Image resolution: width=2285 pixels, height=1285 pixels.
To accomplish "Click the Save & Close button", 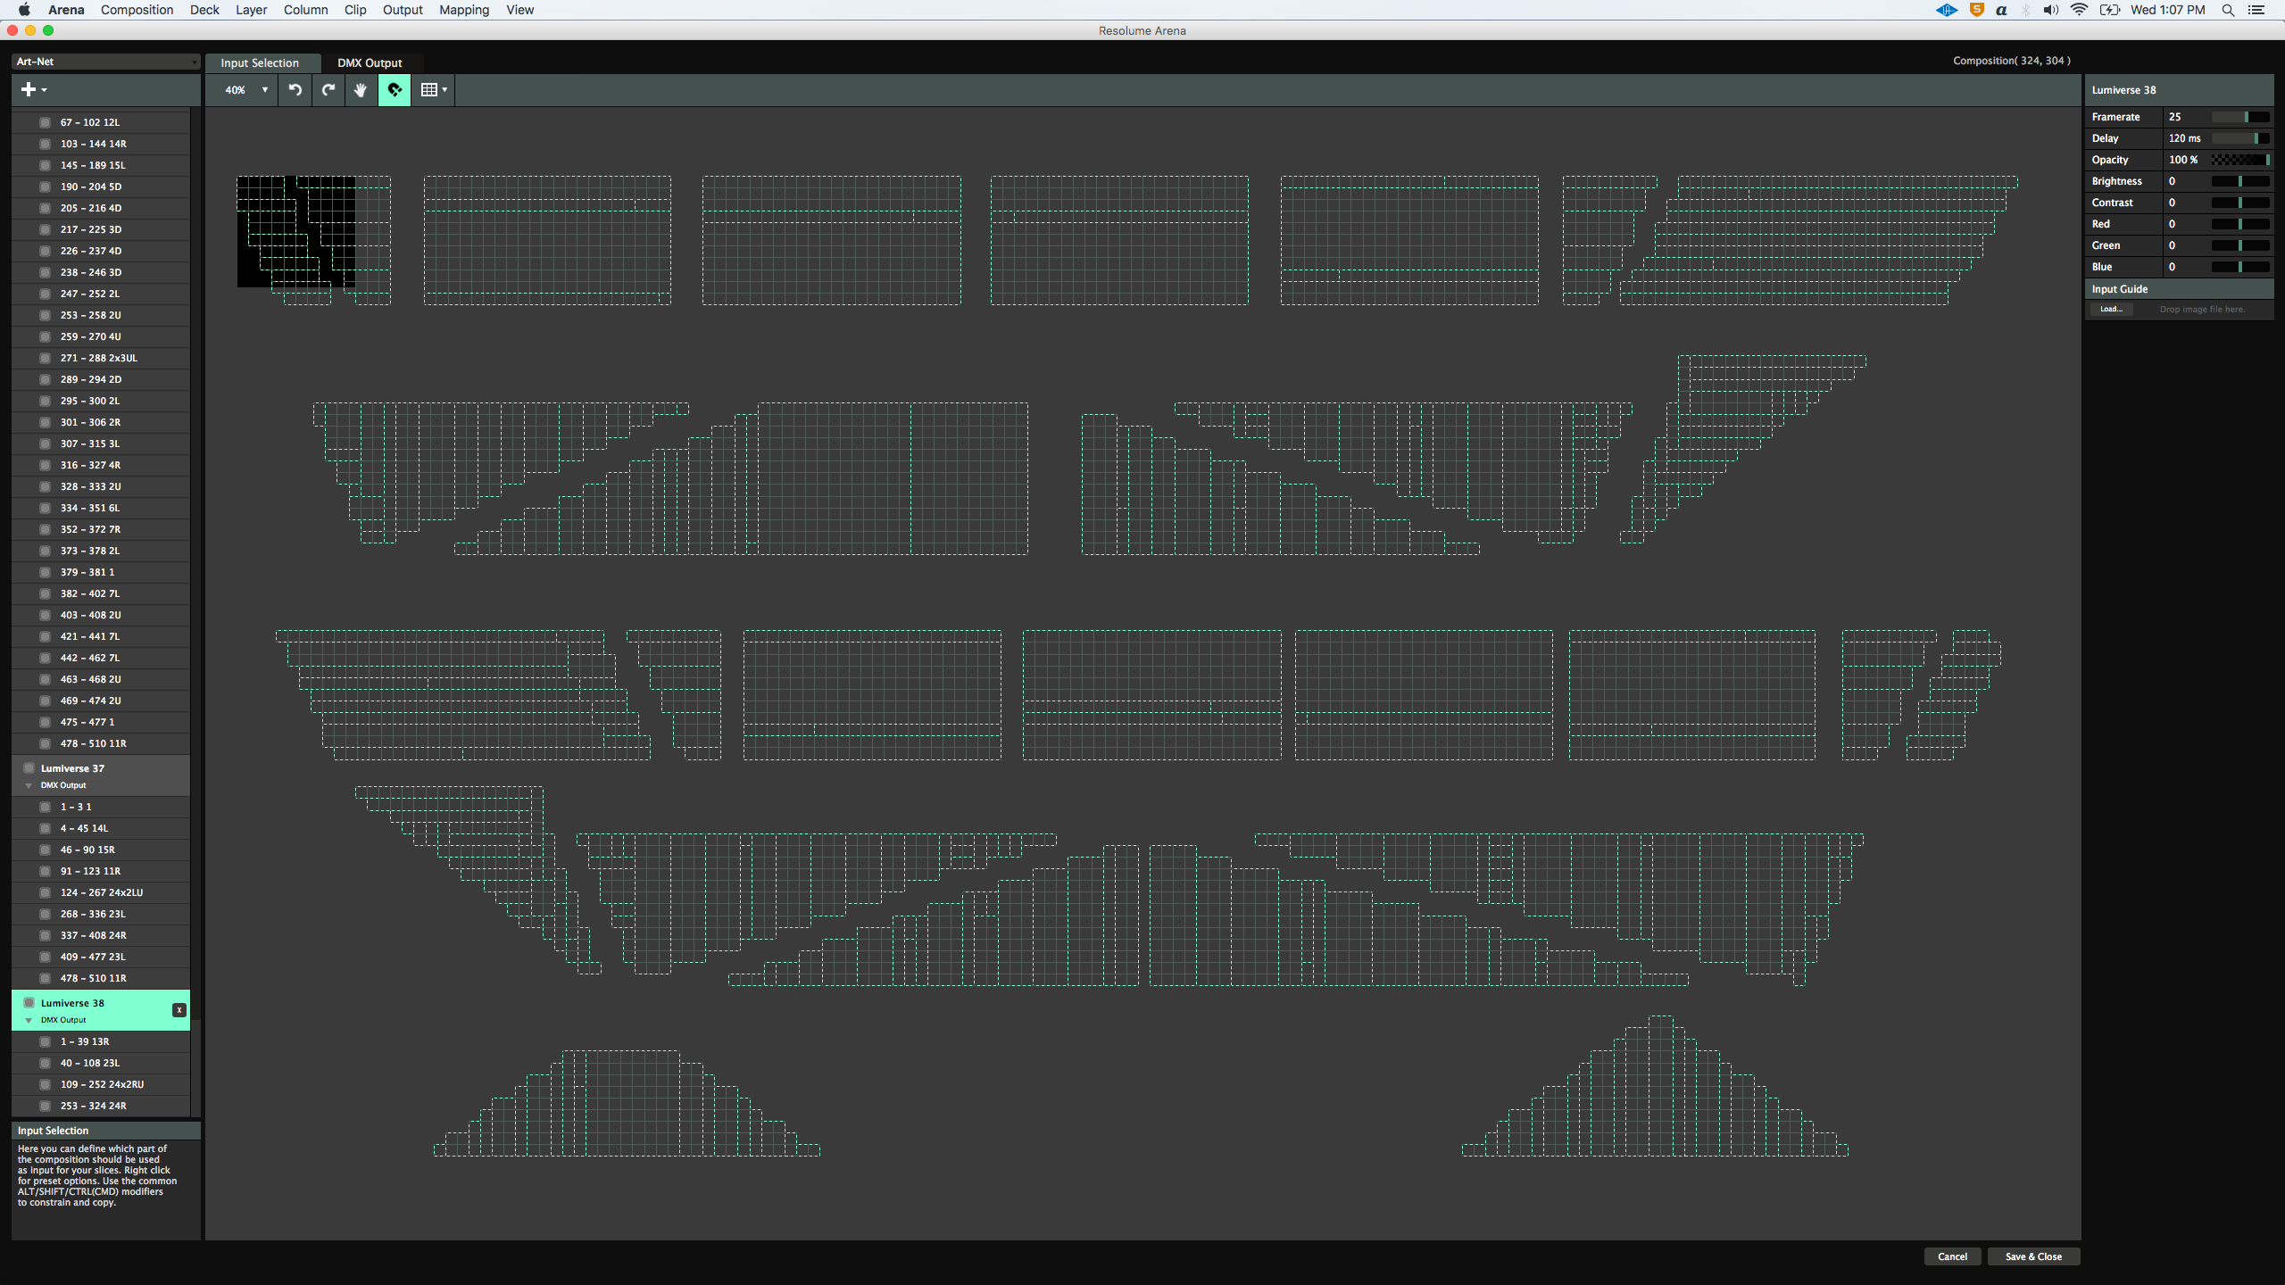I will coord(2033,1256).
